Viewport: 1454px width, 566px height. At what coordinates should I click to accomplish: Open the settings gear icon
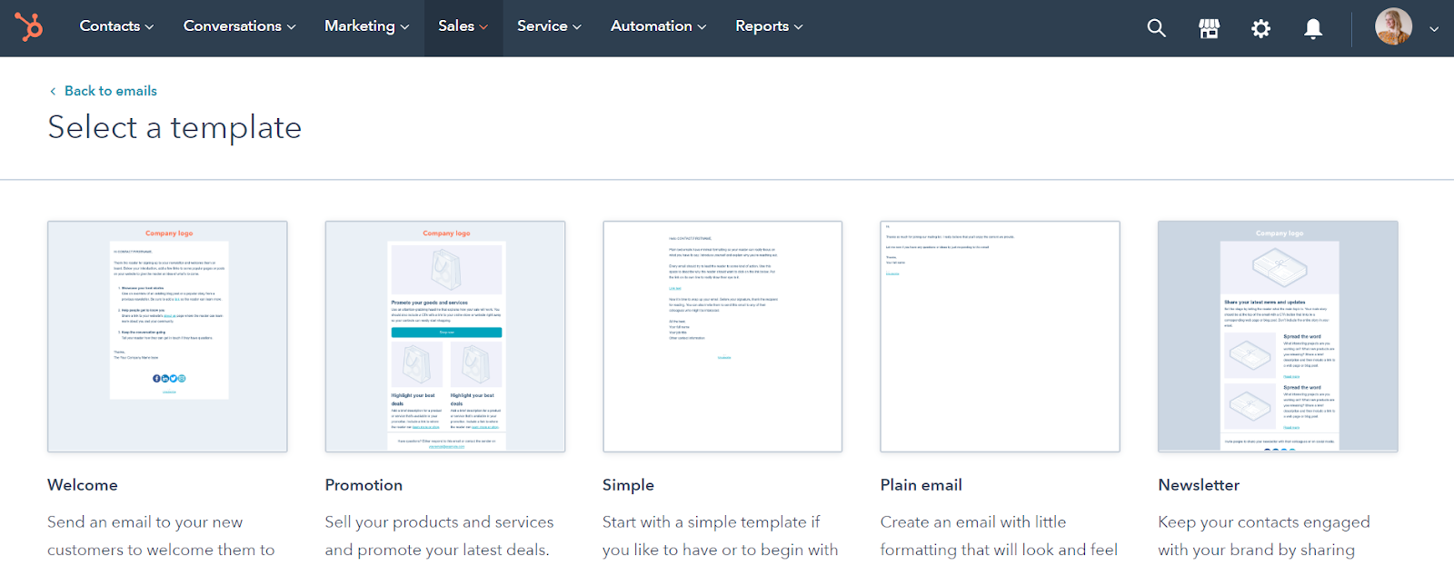[x=1260, y=28]
